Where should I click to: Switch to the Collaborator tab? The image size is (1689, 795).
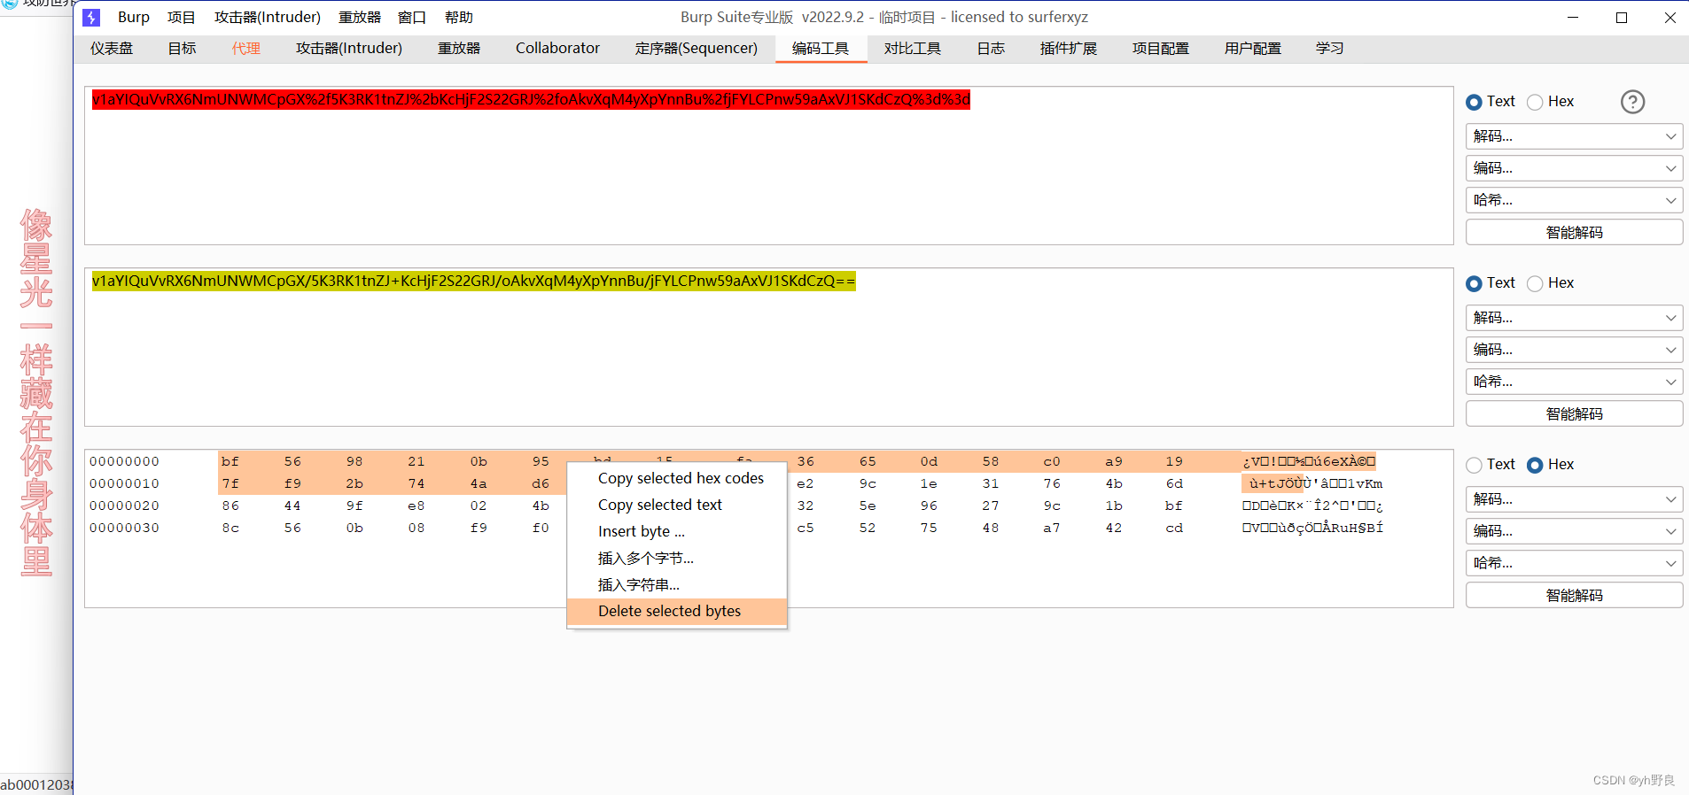tap(558, 49)
